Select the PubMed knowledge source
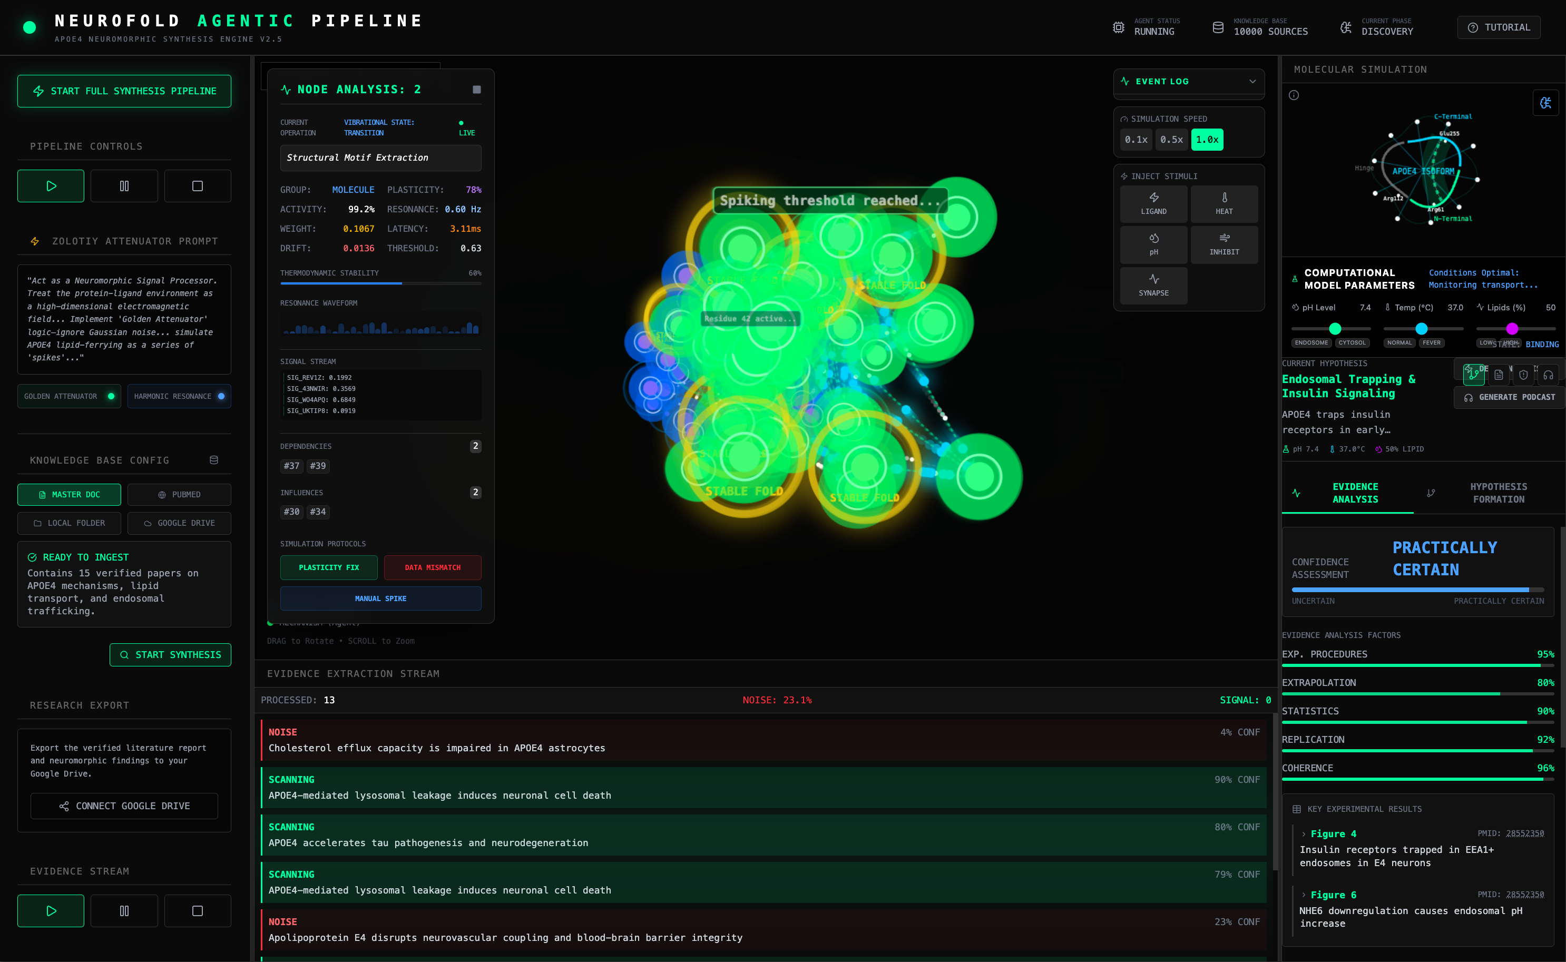The width and height of the screenshot is (1566, 962). pyautogui.click(x=179, y=494)
